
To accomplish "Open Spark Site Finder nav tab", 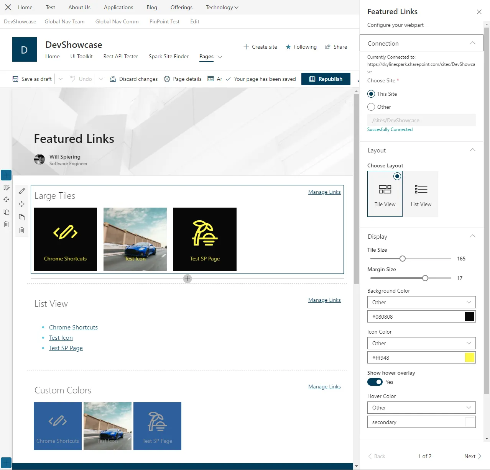I will coord(169,56).
